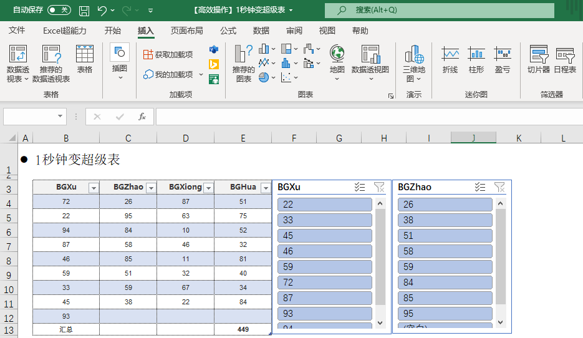Insert a hierarchy treemap chart
Image resolution: width=583 pixels, height=338 pixels.
(289, 49)
